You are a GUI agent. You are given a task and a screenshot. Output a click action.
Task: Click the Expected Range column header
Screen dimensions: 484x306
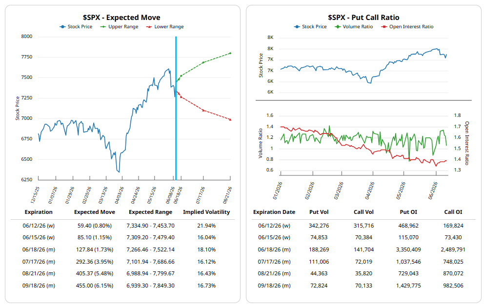[x=150, y=212]
